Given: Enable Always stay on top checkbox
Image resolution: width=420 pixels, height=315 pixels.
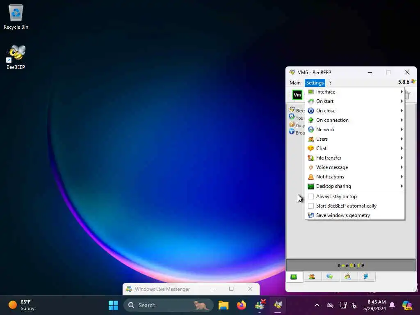Looking at the screenshot, I should click(311, 196).
